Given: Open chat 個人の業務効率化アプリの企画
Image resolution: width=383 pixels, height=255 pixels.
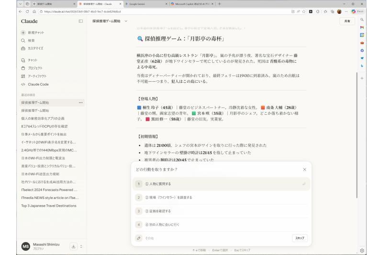Looking at the screenshot, I should (x=43, y=118).
